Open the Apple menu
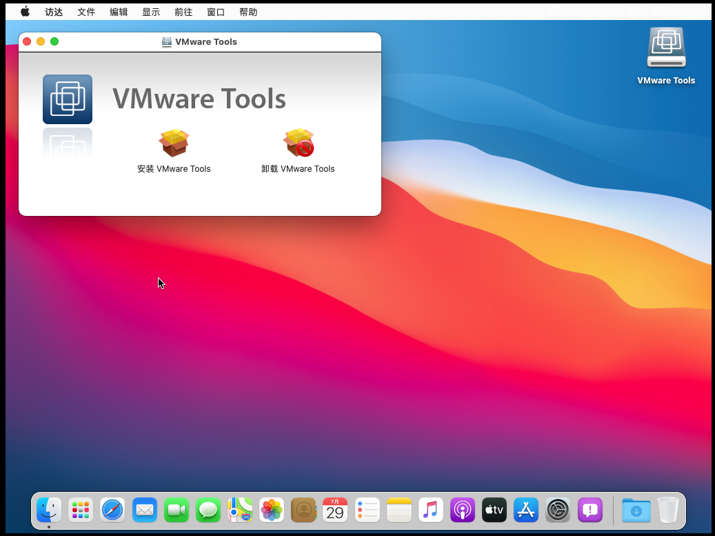Image resolution: width=715 pixels, height=536 pixels. (x=25, y=12)
